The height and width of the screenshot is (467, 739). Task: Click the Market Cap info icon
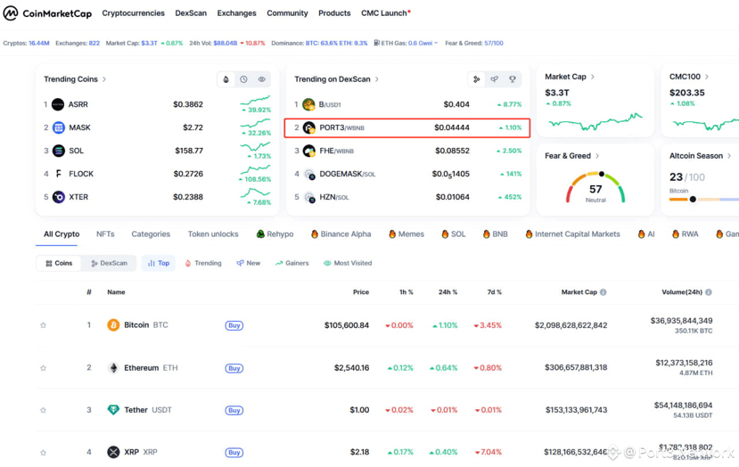pyautogui.click(x=604, y=292)
